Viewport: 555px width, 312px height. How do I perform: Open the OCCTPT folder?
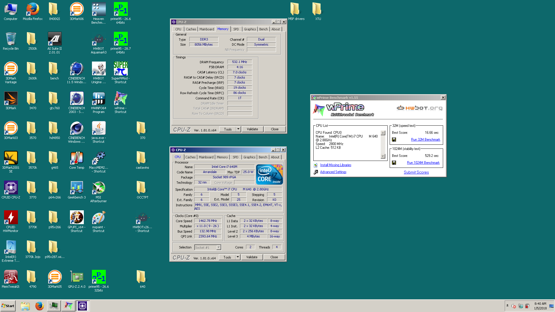click(143, 190)
